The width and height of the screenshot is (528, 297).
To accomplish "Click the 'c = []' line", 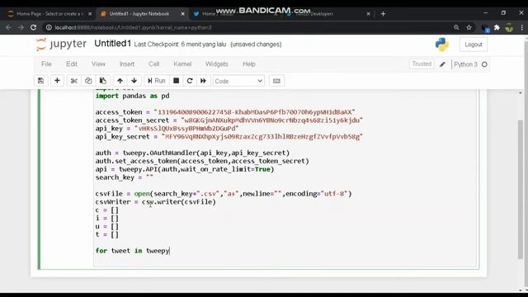I will (107, 210).
